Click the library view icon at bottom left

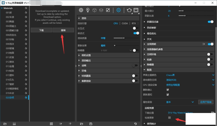click(x=14, y=124)
